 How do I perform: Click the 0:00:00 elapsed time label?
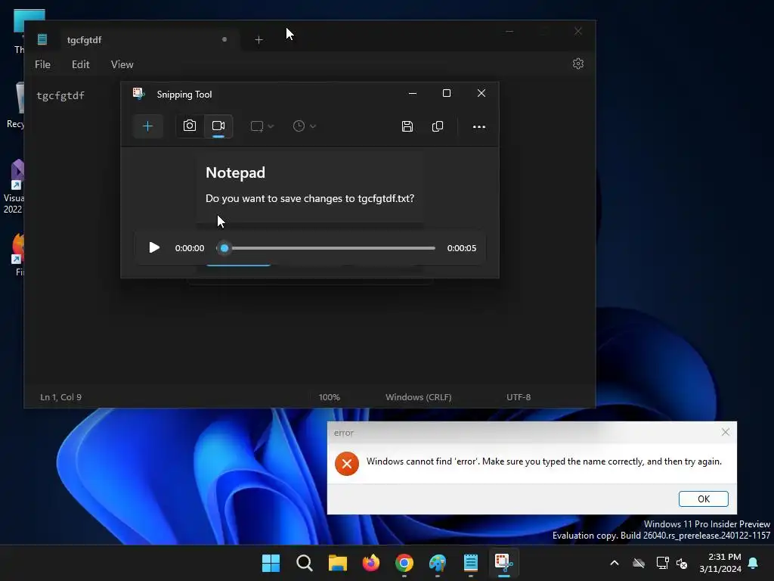[x=190, y=248]
